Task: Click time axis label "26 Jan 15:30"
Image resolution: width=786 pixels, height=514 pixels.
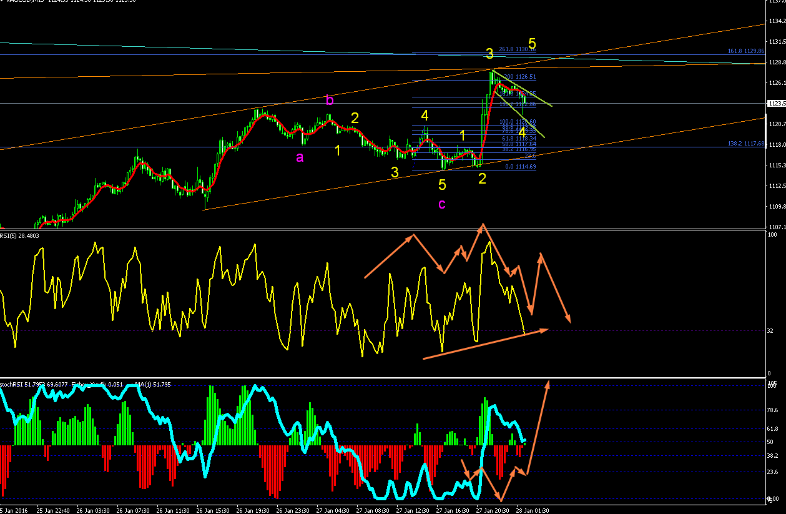Action: (214, 510)
